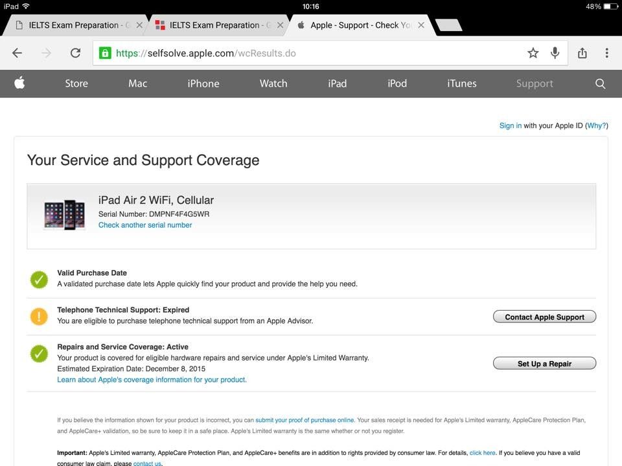This screenshot has height=466, width=622.
Task: Open the iPhone menu item
Action: [x=203, y=83]
